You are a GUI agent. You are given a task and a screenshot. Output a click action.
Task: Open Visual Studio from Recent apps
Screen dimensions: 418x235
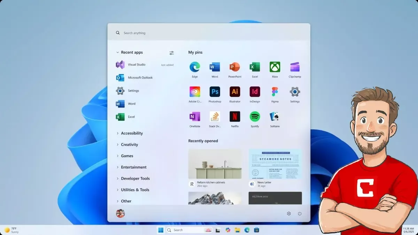click(x=136, y=65)
